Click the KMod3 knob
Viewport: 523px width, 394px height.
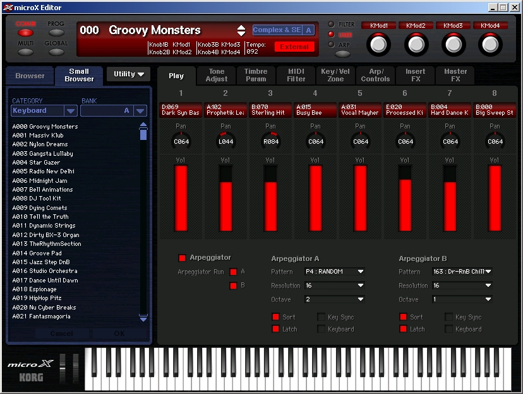454,45
